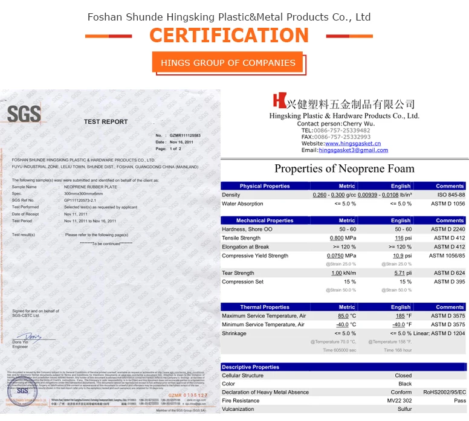Click the Fire Resistance row label
Screen dimensions: 469x421
tap(242, 400)
